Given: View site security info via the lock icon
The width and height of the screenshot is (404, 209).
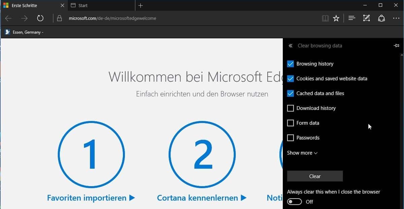Looking at the screenshot, I should (59, 18).
